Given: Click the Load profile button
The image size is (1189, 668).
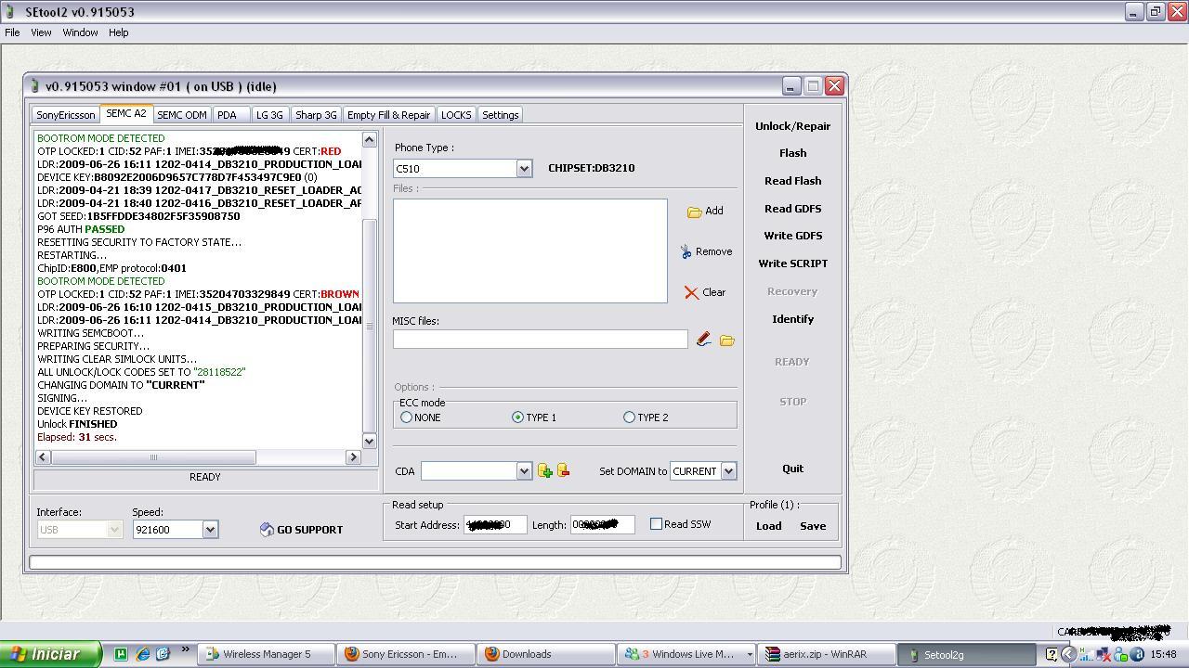Looking at the screenshot, I should pyautogui.click(x=768, y=526).
